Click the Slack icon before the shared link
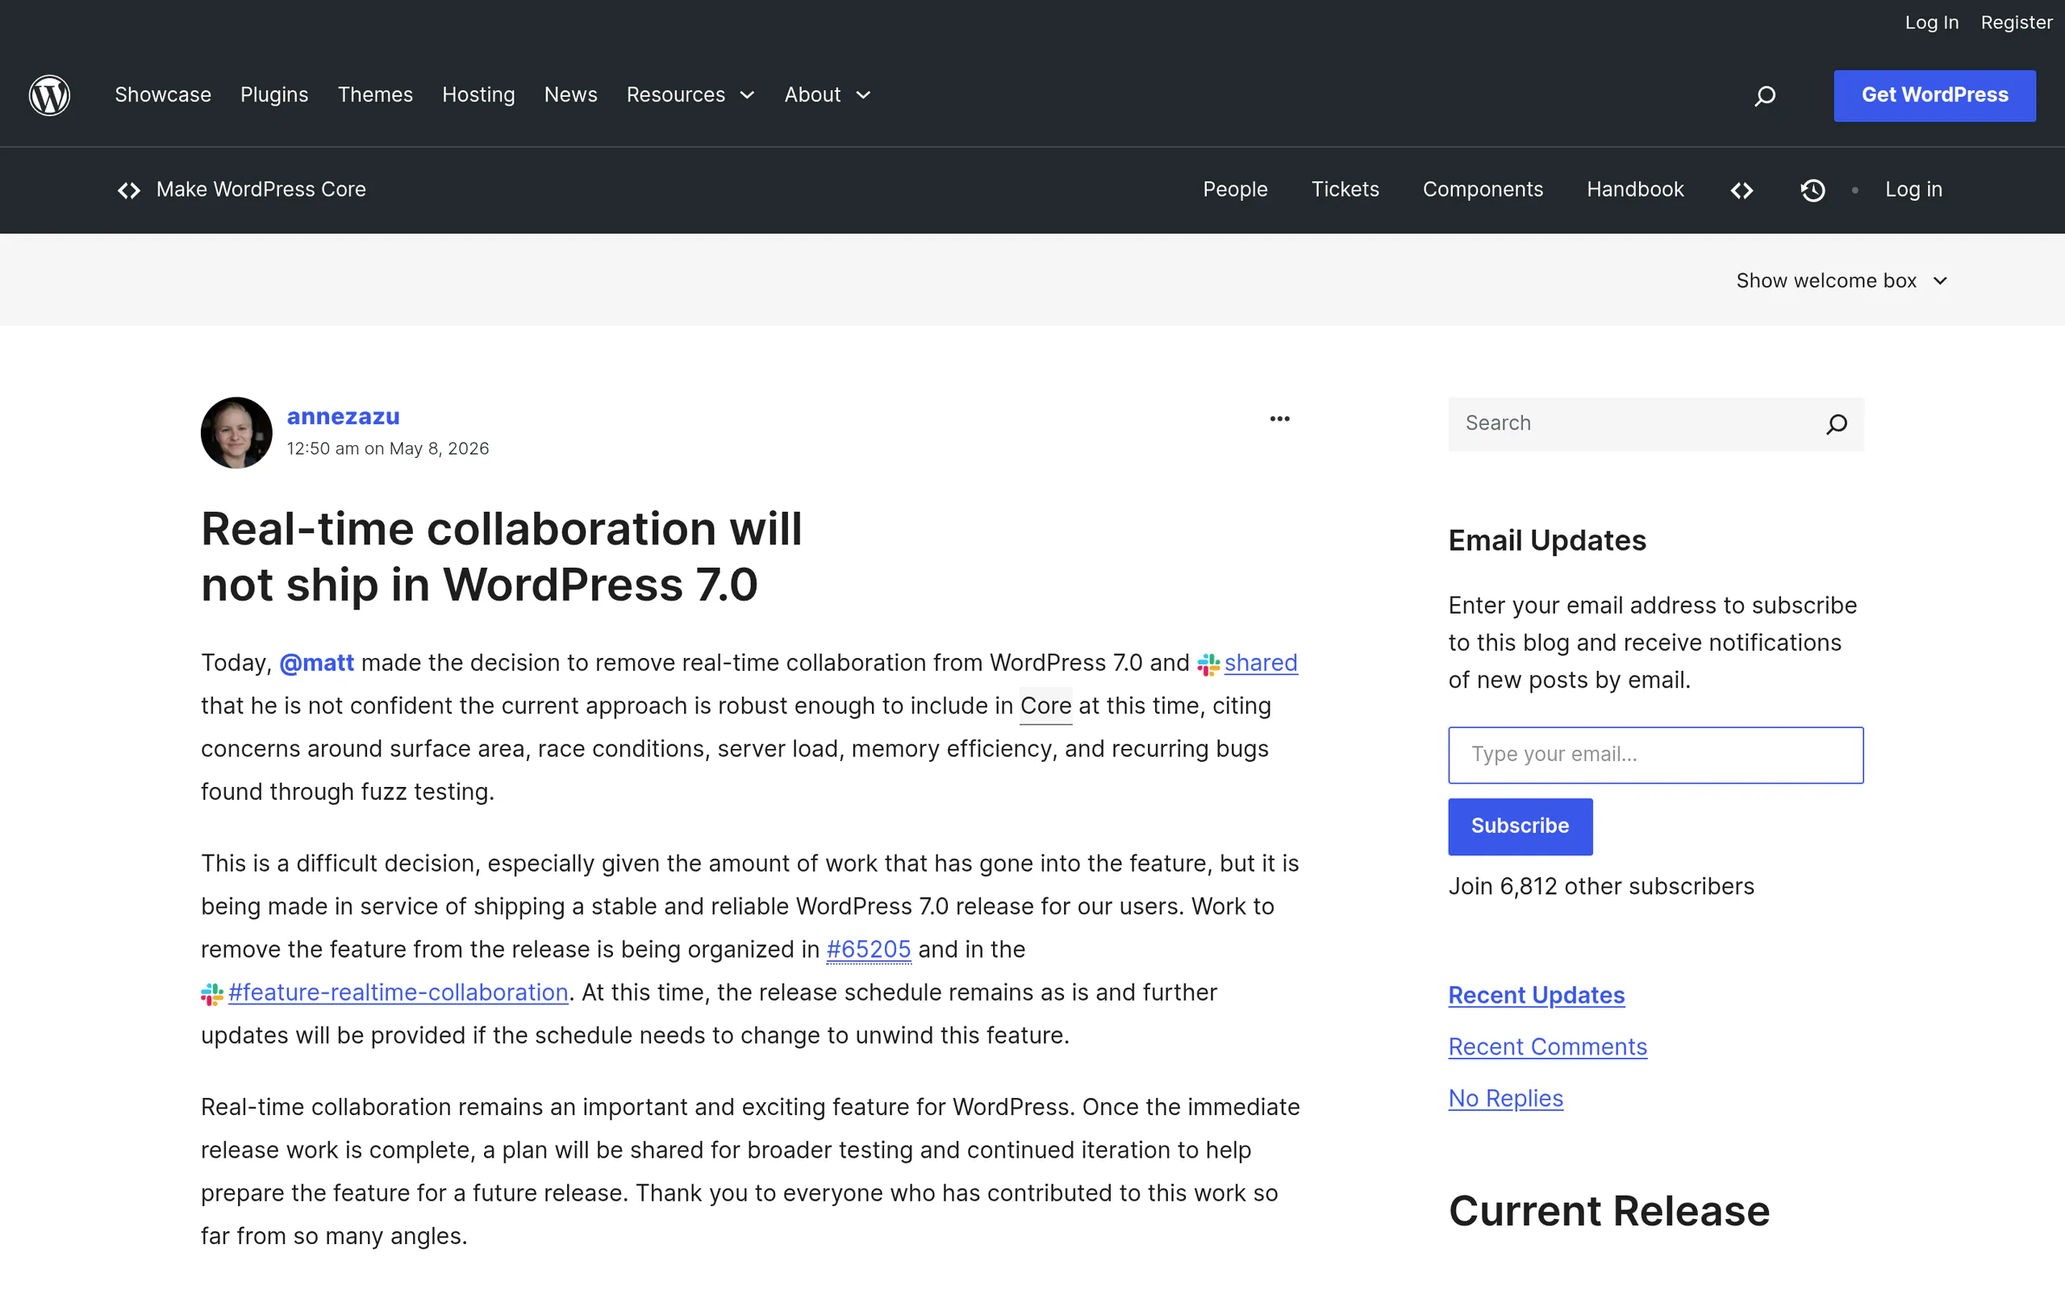 click(x=1208, y=664)
